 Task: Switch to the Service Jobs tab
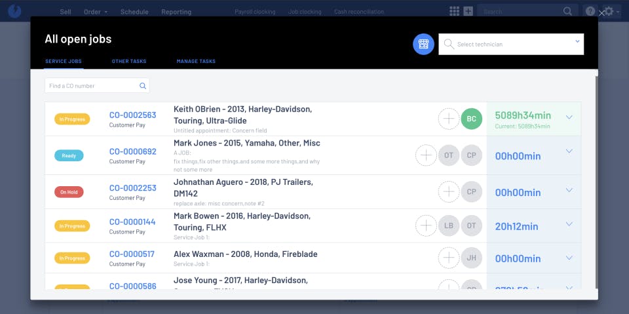(64, 62)
